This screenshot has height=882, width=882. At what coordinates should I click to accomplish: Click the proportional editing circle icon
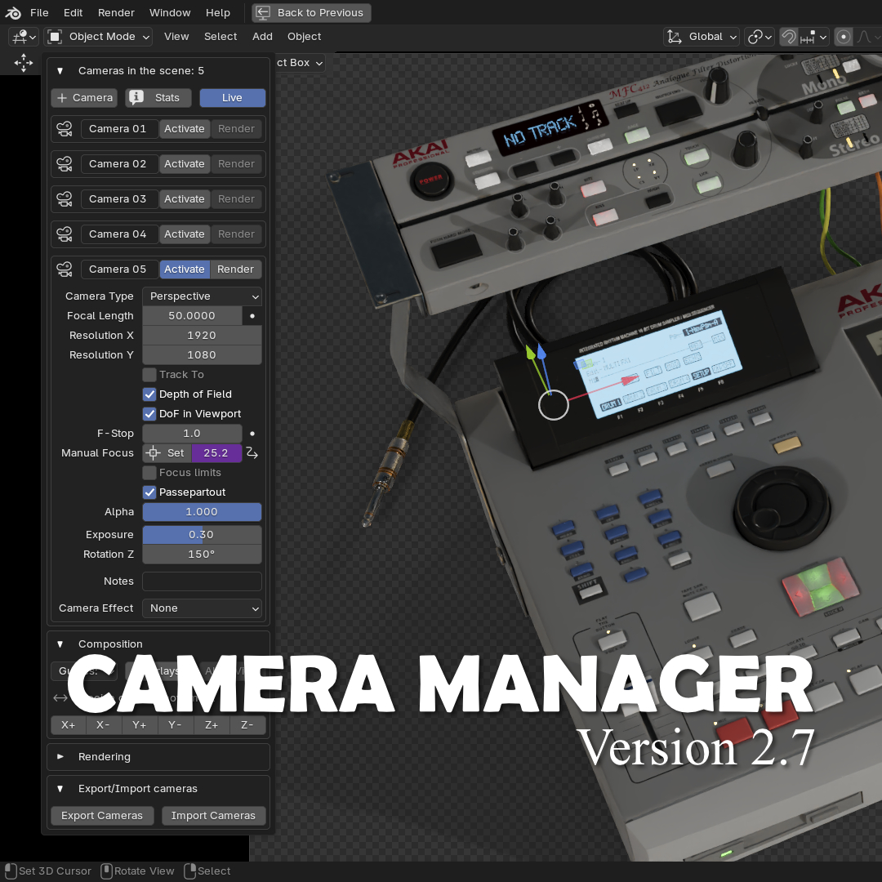point(844,37)
